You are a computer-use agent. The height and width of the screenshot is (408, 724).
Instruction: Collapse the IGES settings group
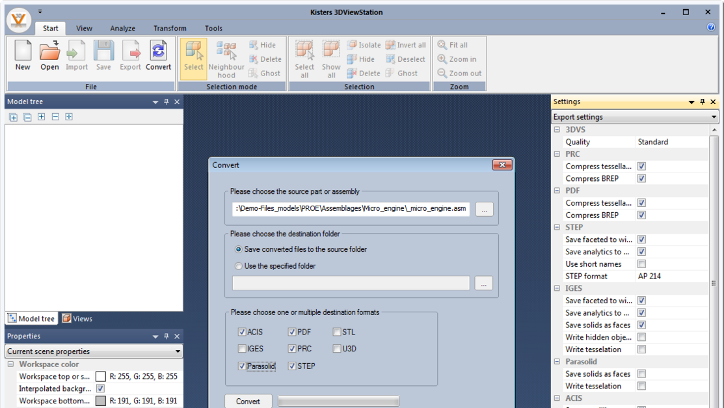pos(557,288)
